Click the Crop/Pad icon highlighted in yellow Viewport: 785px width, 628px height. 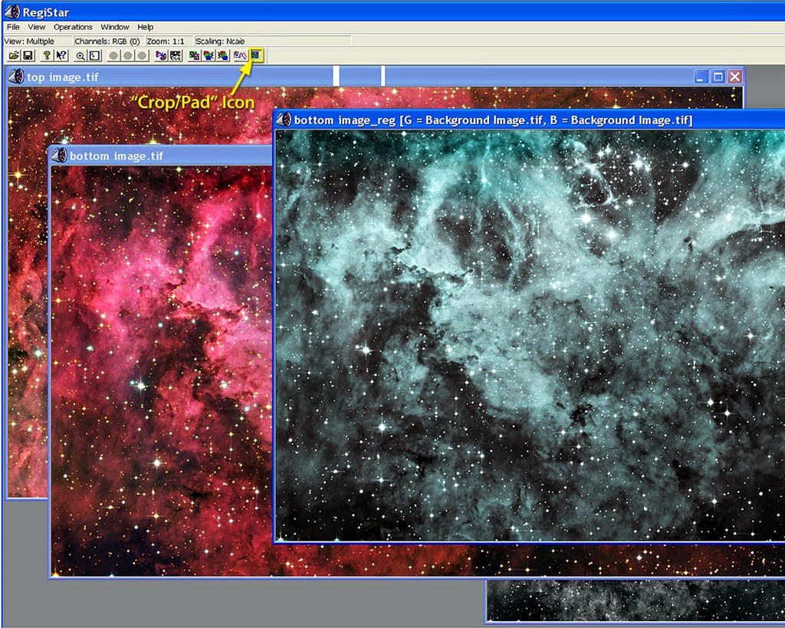[256, 55]
